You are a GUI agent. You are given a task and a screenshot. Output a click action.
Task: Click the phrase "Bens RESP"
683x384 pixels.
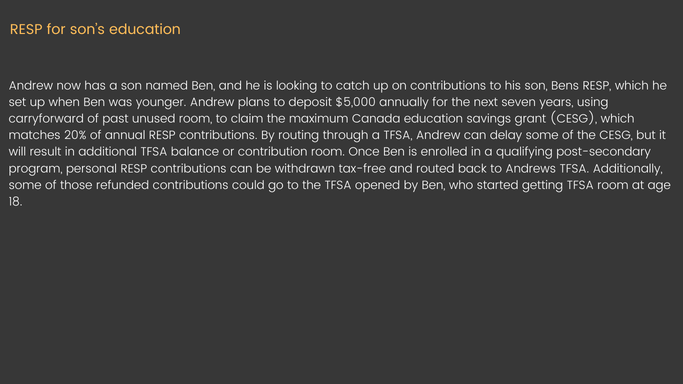coord(581,85)
